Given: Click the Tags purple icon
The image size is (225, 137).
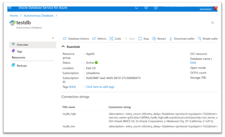Looking at the screenshot, I should tap(13, 51).
